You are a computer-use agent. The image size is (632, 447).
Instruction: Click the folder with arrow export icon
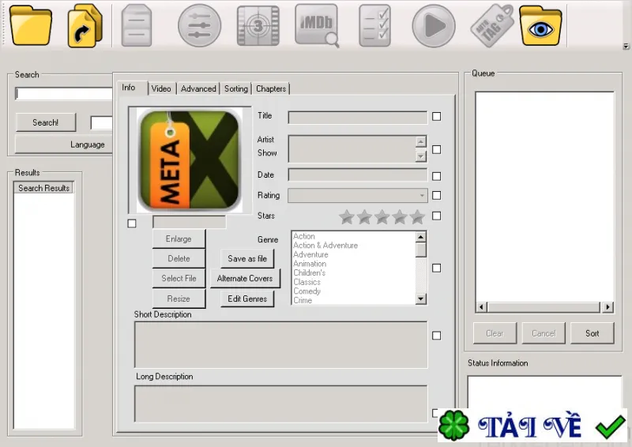click(85, 26)
